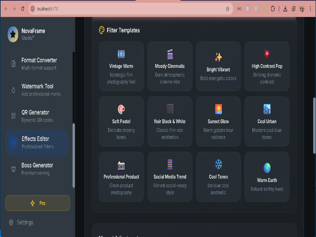Screen dimensions: 316x237
Task: Apply the Vintage Warm filter template
Action: coord(121,66)
